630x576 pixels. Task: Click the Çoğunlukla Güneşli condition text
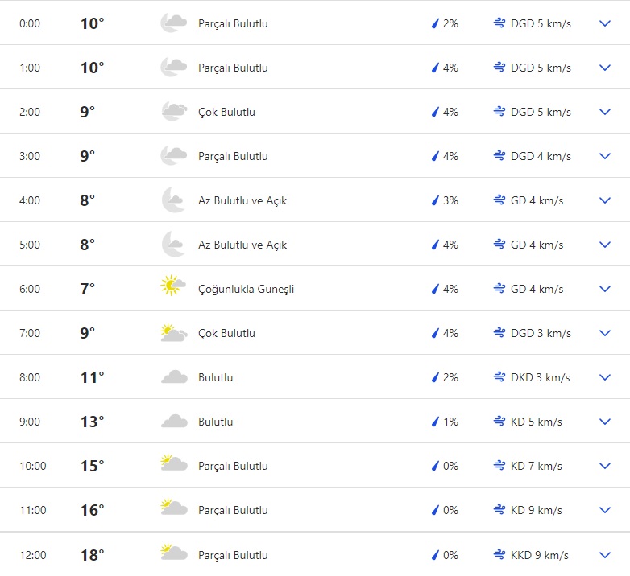(x=246, y=289)
